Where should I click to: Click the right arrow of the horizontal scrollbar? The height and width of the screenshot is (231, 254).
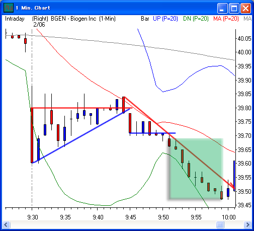point(247,224)
